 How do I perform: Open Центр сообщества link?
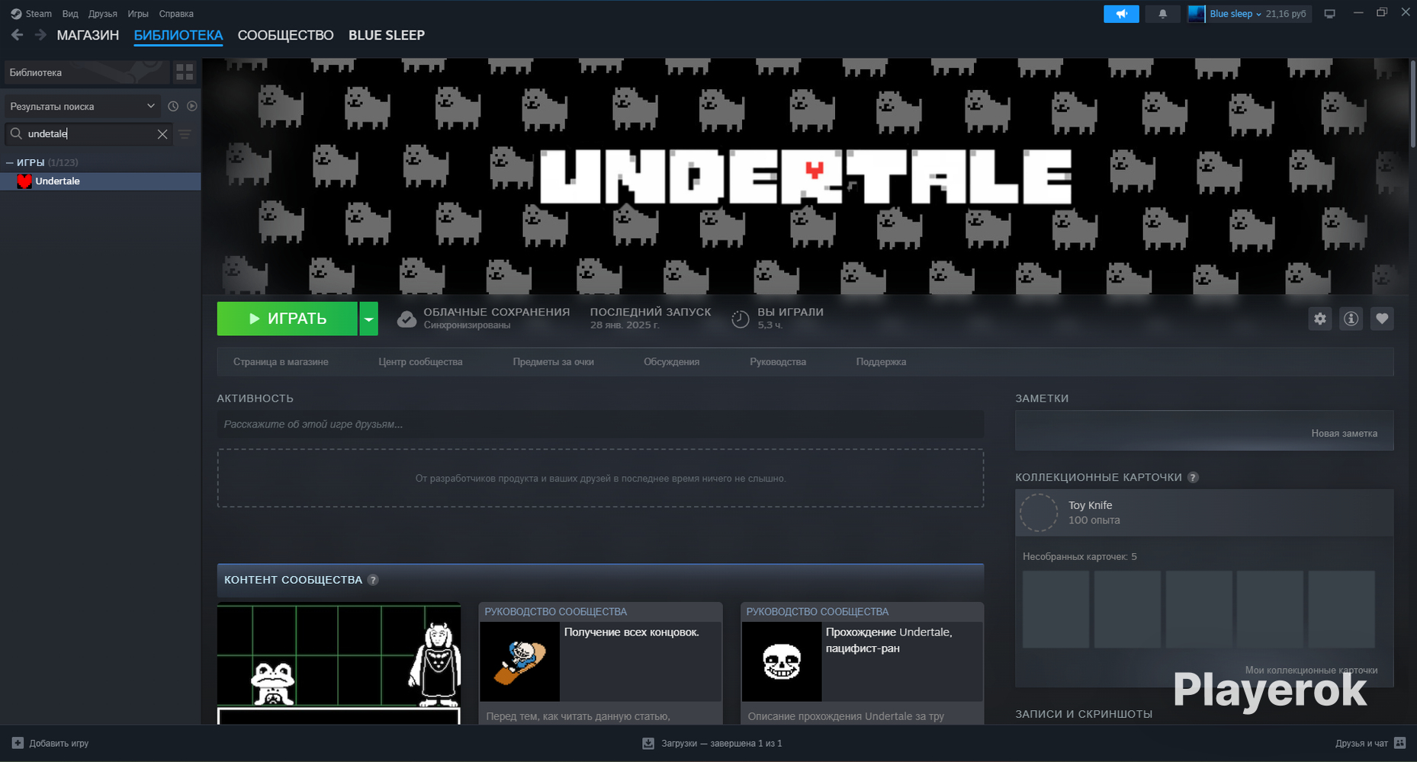(420, 362)
